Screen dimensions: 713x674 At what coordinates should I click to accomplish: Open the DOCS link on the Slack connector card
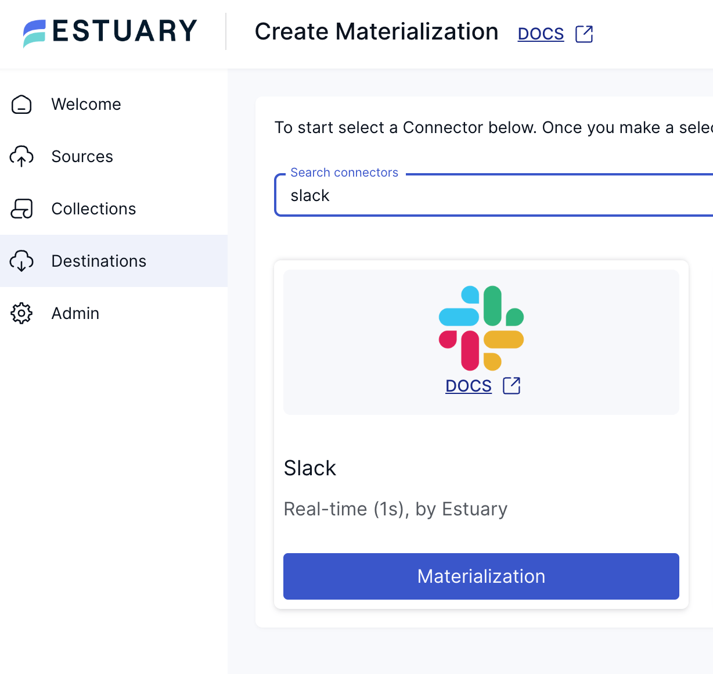point(468,385)
